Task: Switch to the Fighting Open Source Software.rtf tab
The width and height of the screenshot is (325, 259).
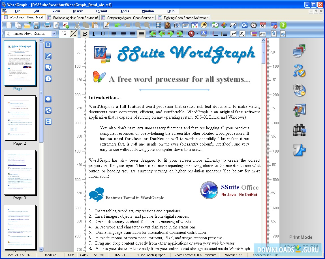Action: (x=183, y=17)
